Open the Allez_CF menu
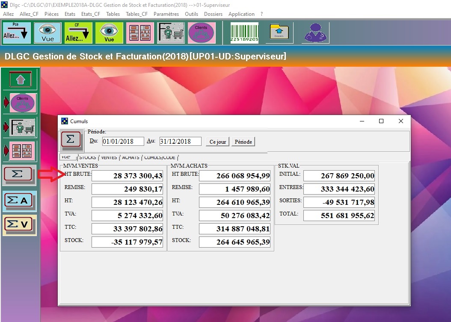The width and height of the screenshot is (451, 322). tap(29, 14)
